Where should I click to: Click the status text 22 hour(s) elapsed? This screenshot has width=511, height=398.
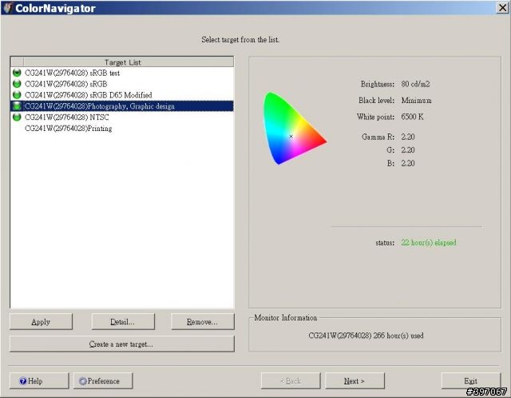[429, 243]
